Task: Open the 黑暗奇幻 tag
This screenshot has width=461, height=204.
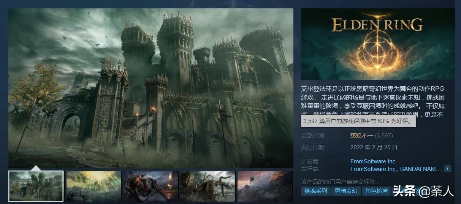Action: [346, 191]
